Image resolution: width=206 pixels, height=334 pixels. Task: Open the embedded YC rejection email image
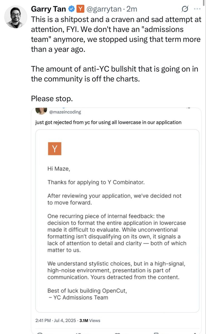pyautogui.click(x=117, y=221)
